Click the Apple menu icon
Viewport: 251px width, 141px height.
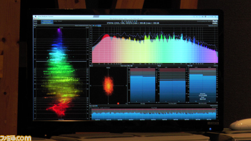[x=36, y=16]
